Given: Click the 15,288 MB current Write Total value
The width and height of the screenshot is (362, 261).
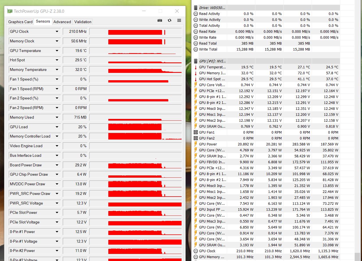Looking at the screenshot, I should point(244,49).
